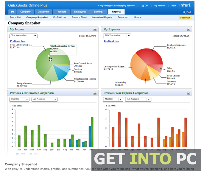The width and height of the screenshot is (201, 171).
Task: Print the My Income panel
Action: tap(95, 30)
